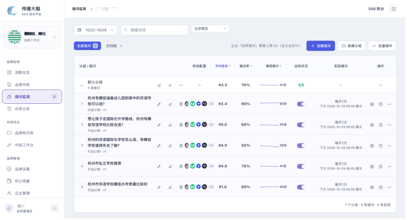Select the 全部提问 tab
The image size is (407, 220).
point(87,46)
